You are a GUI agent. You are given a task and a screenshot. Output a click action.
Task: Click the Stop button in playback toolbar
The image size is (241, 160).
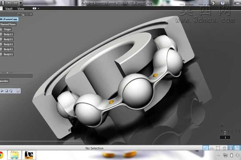click(x=7, y=91)
